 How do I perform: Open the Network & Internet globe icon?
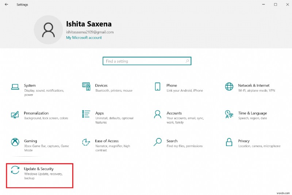click(229, 87)
